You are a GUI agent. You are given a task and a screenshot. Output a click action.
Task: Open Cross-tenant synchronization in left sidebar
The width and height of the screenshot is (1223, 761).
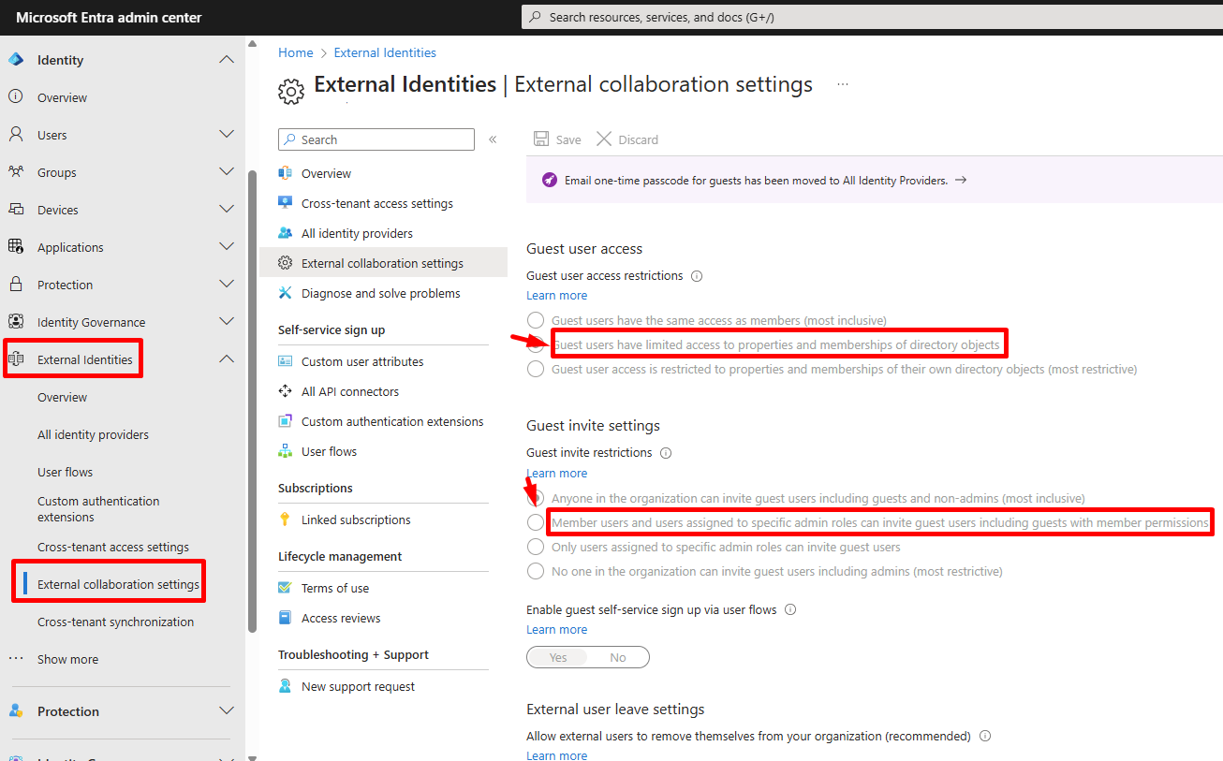click(116, 622)
